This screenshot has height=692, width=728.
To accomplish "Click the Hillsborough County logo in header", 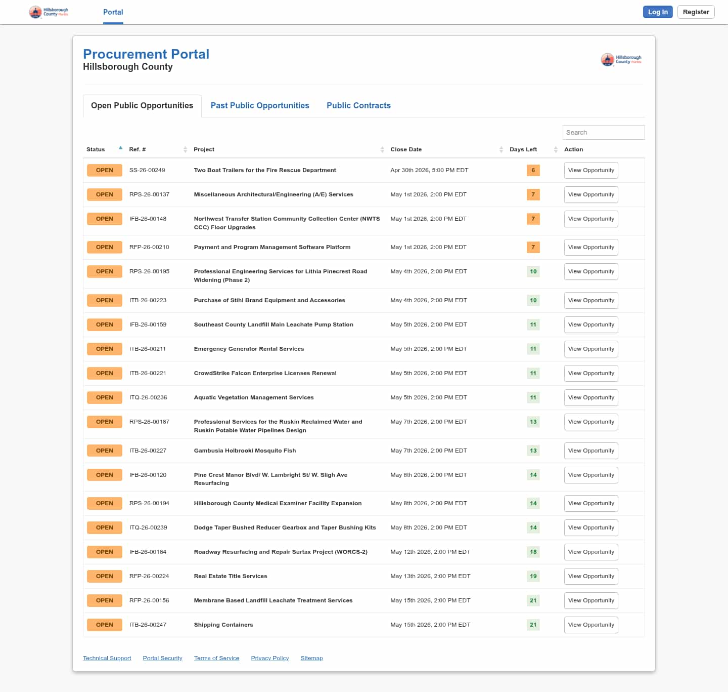I will [49, 12].
